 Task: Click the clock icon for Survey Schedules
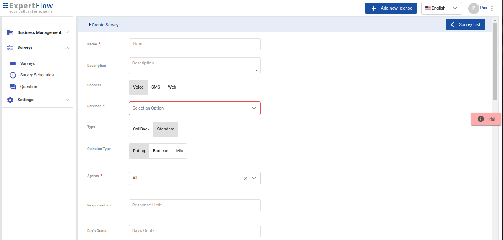tap(13, 75)
